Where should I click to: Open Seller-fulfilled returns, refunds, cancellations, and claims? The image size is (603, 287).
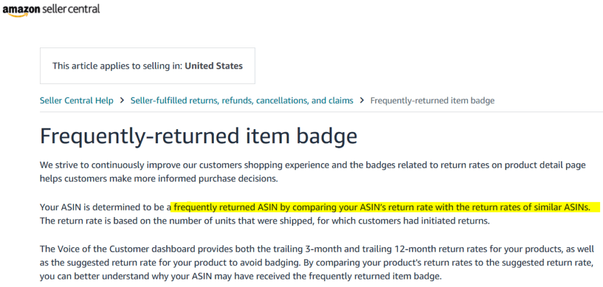coord(242,100)
